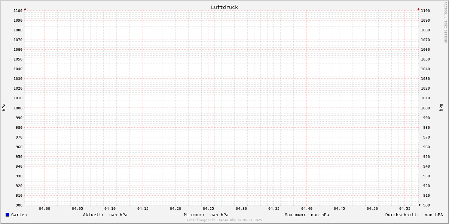Select the Durchschnitt -nan hPA reading

(414, 215)
